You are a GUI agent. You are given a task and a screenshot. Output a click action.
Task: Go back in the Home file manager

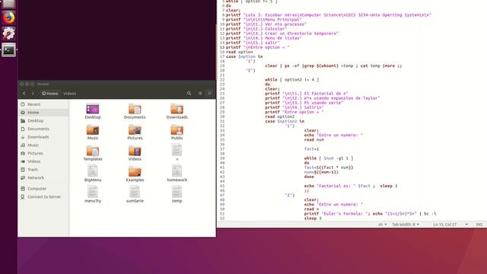click(24, 93)
